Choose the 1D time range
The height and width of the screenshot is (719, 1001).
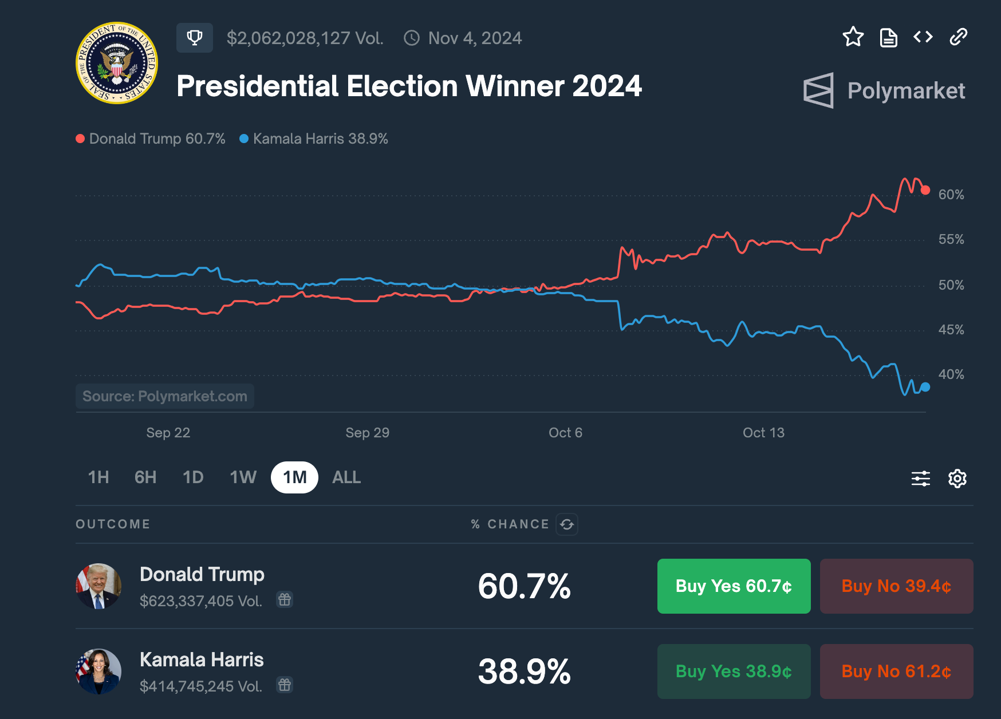click(x=193, y=477)
